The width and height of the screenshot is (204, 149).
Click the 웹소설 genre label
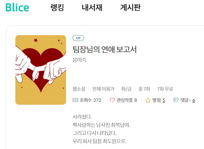[79, 89]
